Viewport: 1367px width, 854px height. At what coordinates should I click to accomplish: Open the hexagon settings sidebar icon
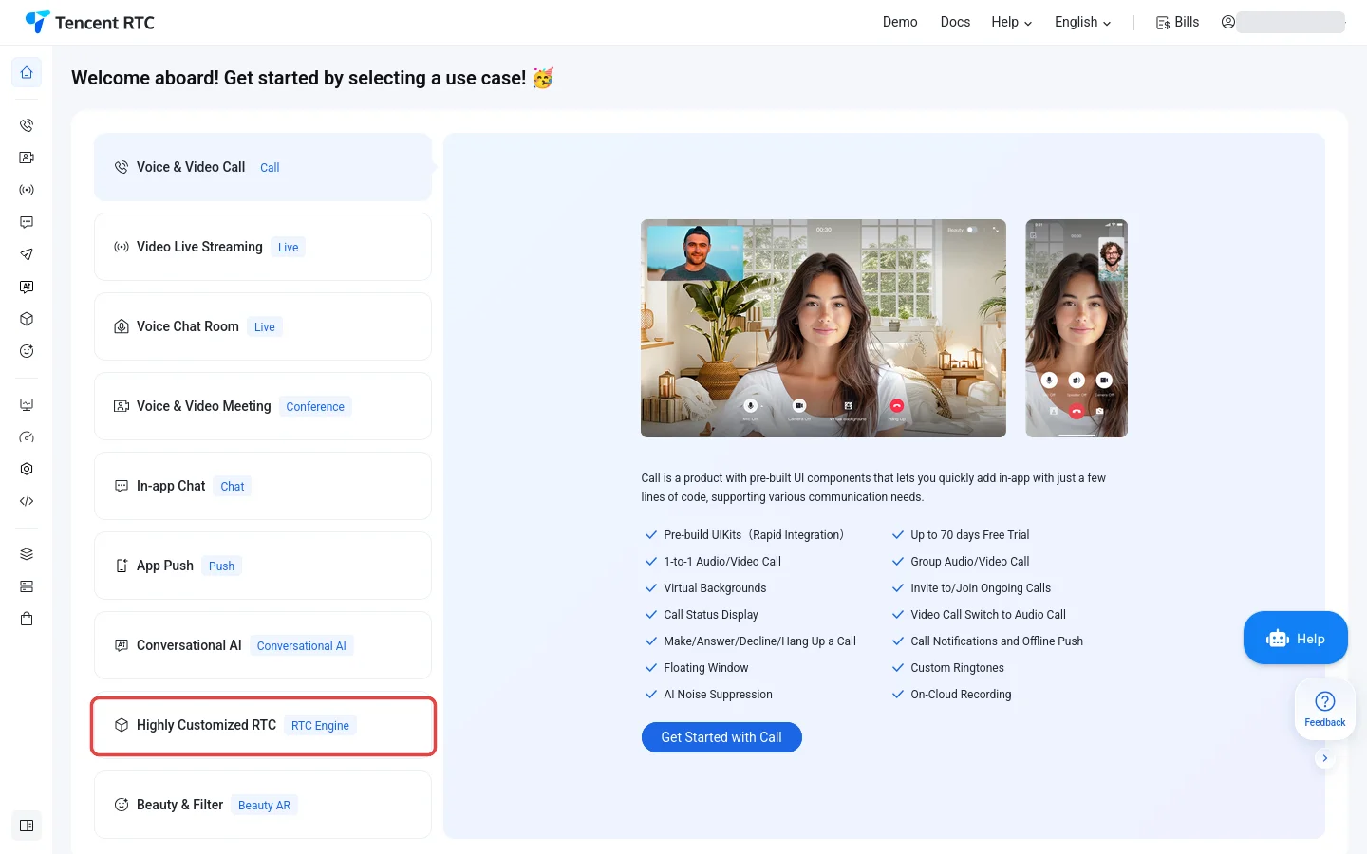point(27,469)
